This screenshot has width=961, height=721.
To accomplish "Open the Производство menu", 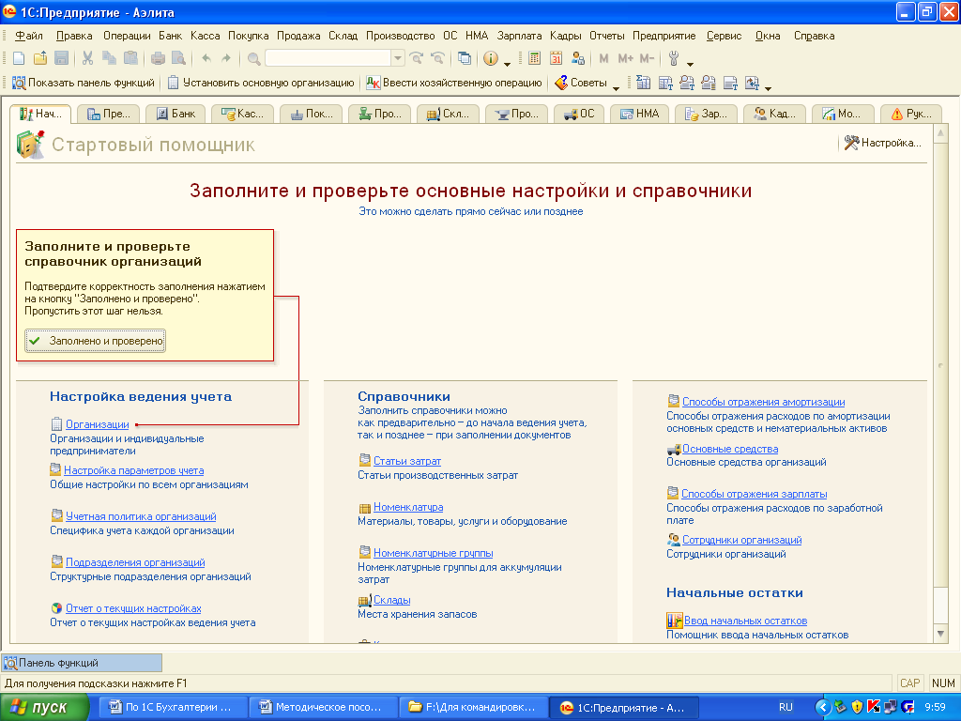I will coord(400,36).
